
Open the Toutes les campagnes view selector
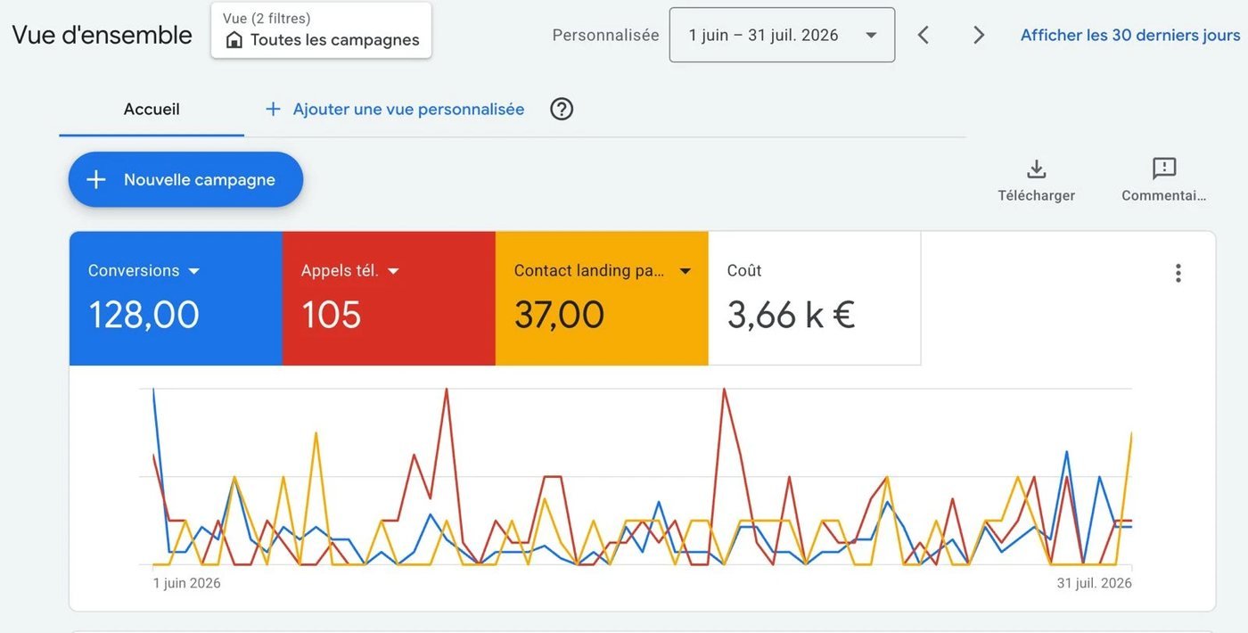click(x=321, y=30)
